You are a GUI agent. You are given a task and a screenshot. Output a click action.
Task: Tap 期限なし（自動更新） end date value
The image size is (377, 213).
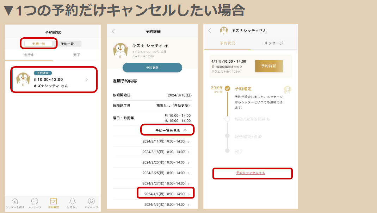click(174, 106)
